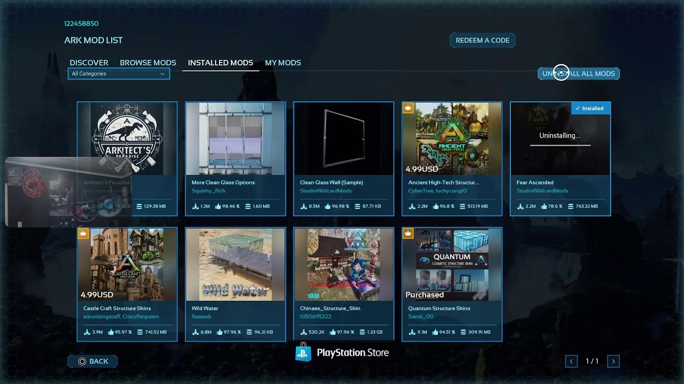Click the 4.99USD price on Castle Craft
684x384 pixels.
pyautogui.click(x=97, y=295)
